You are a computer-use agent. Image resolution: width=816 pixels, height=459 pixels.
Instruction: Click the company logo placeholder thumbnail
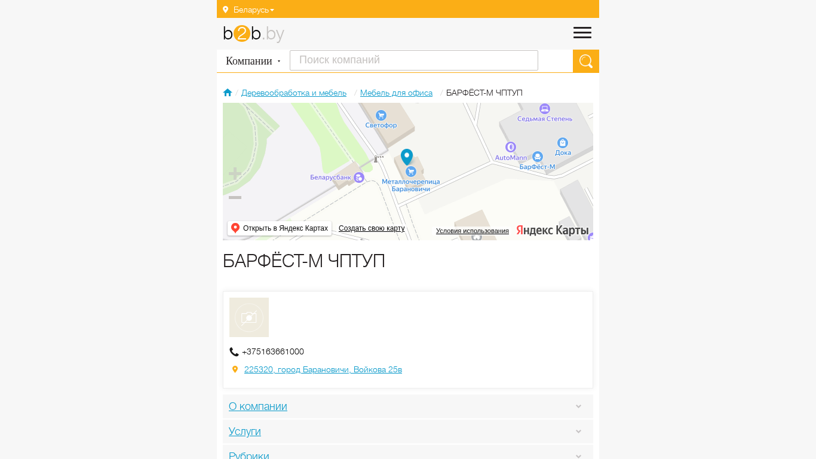(x=249, y=317)
